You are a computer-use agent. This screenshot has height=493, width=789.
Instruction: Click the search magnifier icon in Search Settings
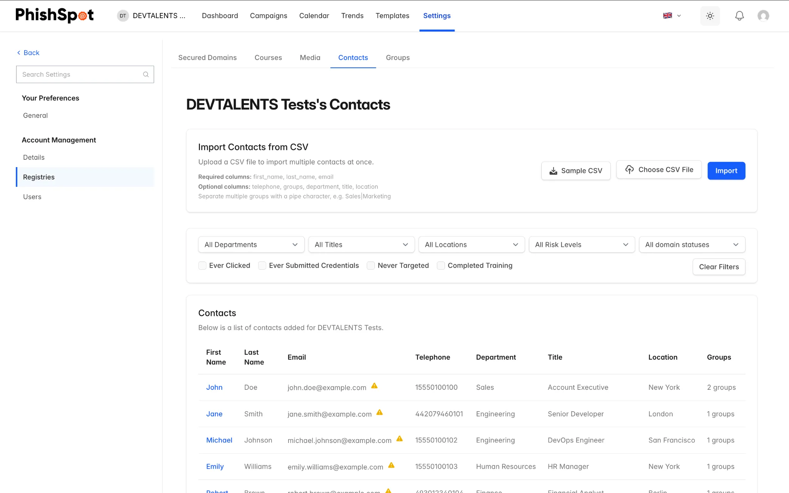click(146, 74)
